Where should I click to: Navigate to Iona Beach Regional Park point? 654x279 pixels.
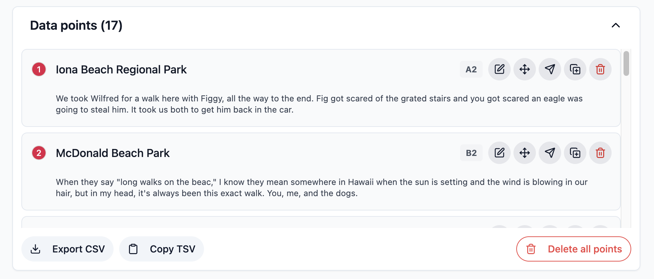(550, 69)
